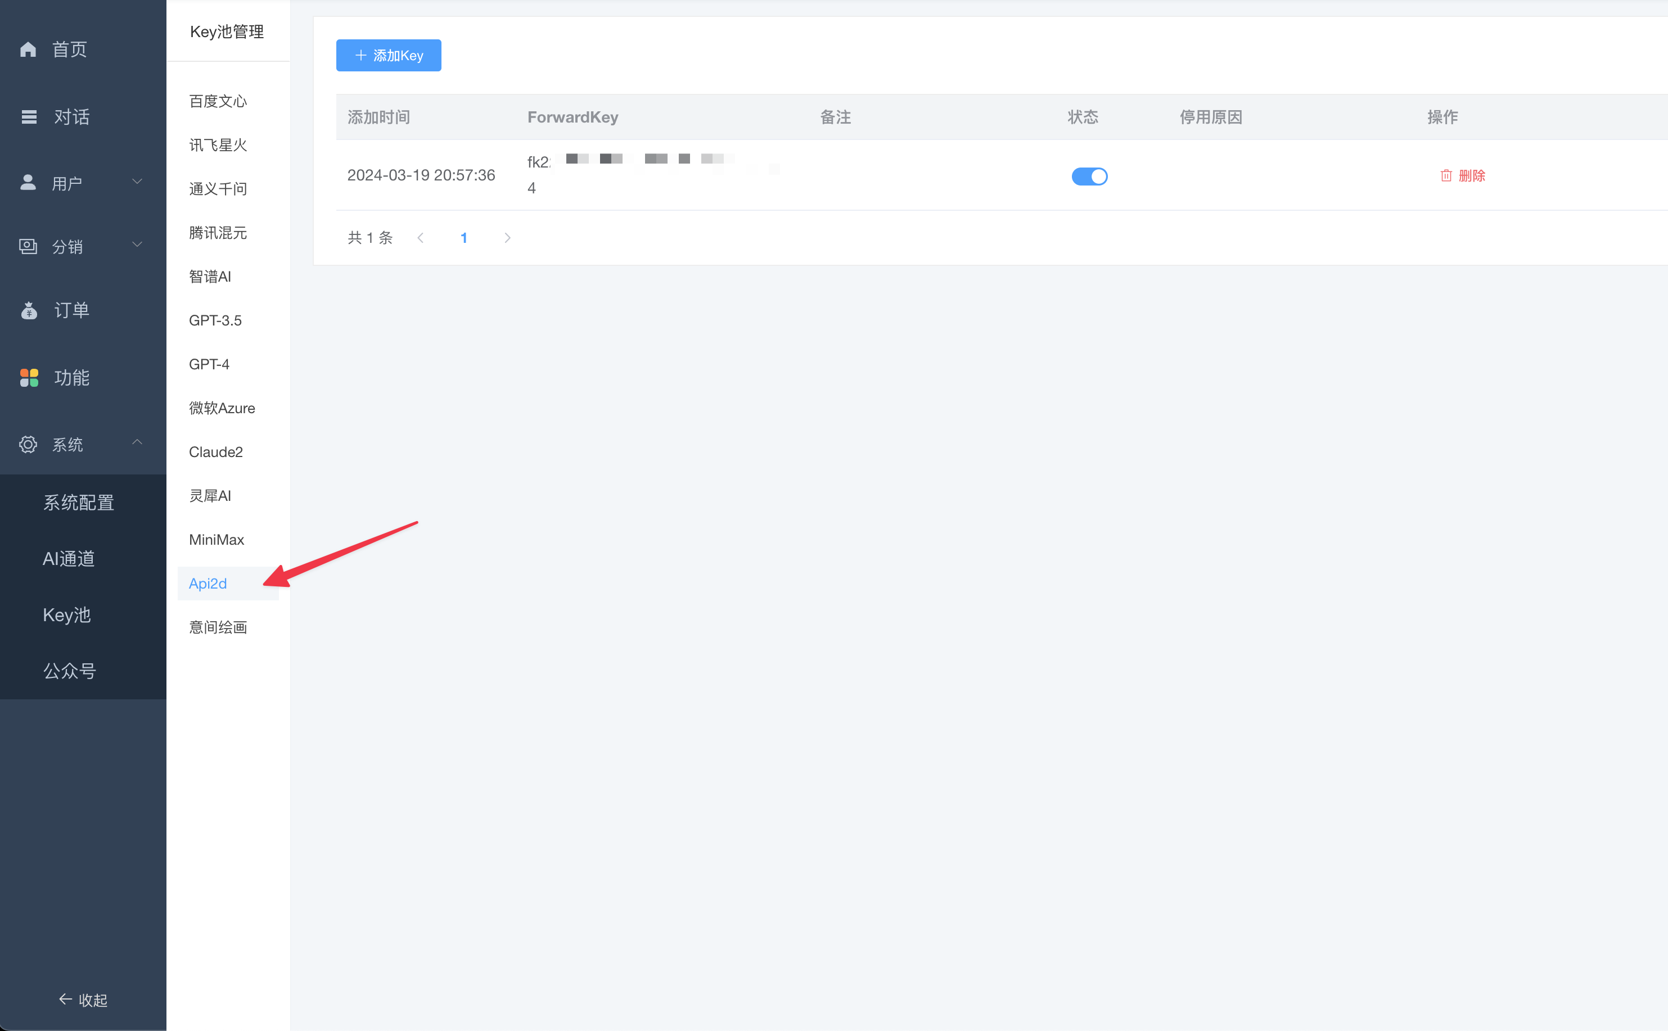Click the 添加Key button
This screenshot has width=1668, height=1031.
(x=389, y=55)
